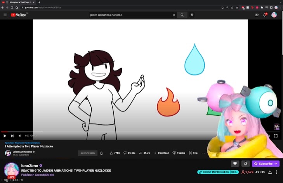Open the YouTube hamburger guide menu
This screenshot has height=183, width=283.
5,15
